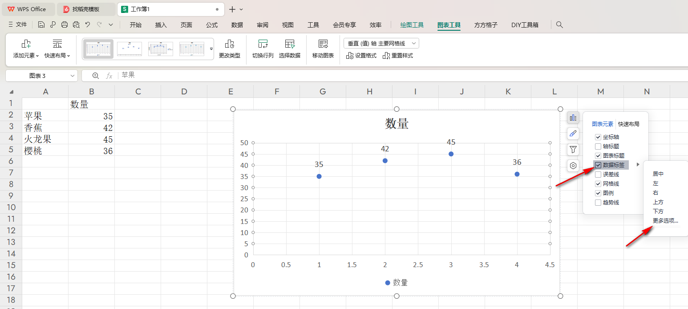The image size is (688, 309).
Task: Click the chart elements side button
Action: tap(573, 118)
